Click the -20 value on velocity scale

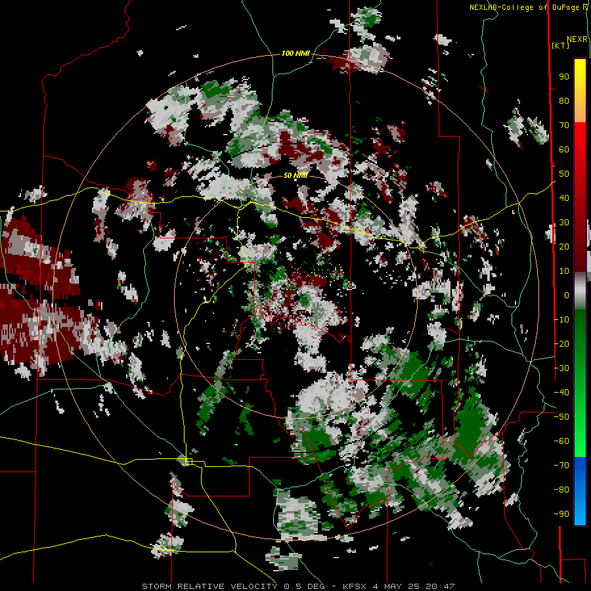click(x=561, y=343)
